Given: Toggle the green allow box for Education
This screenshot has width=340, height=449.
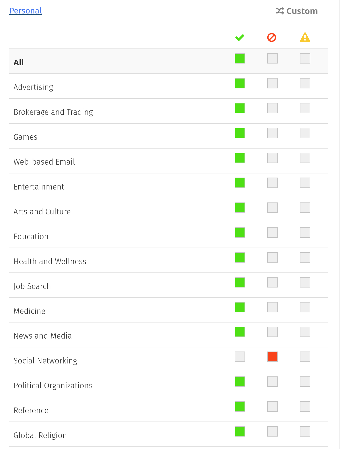Looking at the screenshot, I should 240,233.
